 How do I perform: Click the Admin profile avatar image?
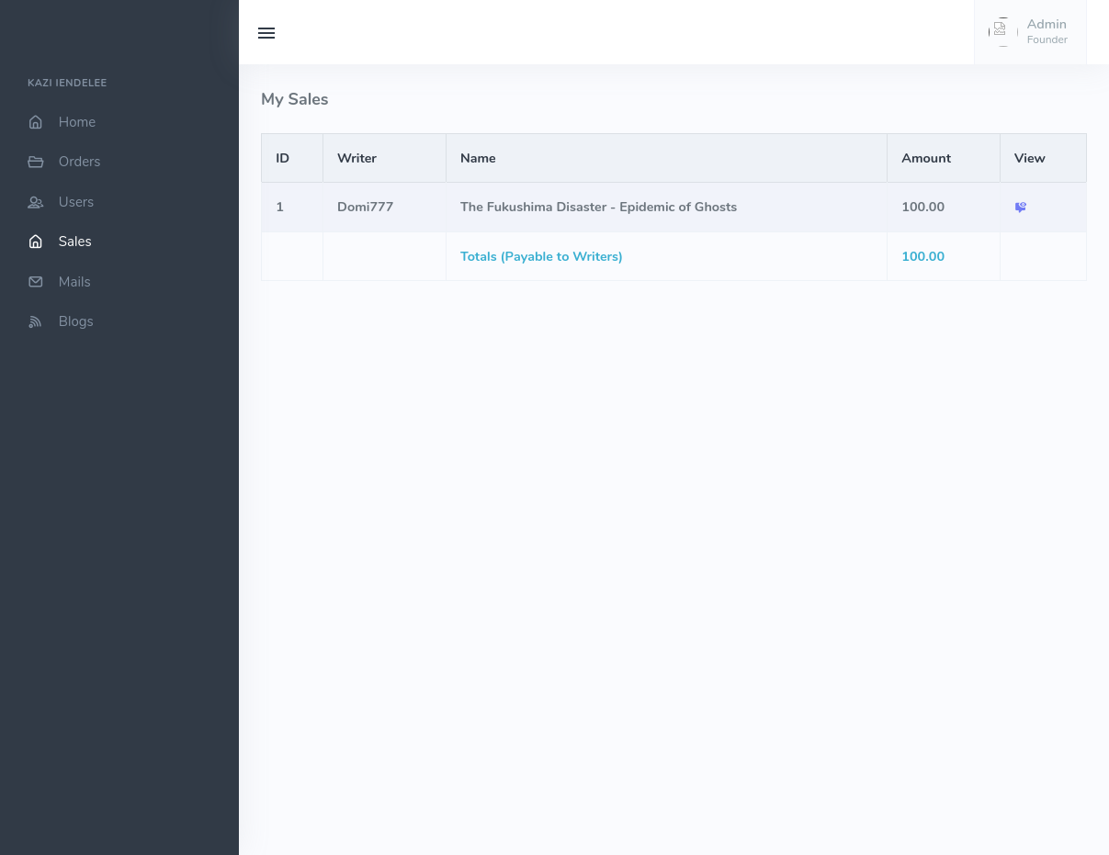point(1001,32)
